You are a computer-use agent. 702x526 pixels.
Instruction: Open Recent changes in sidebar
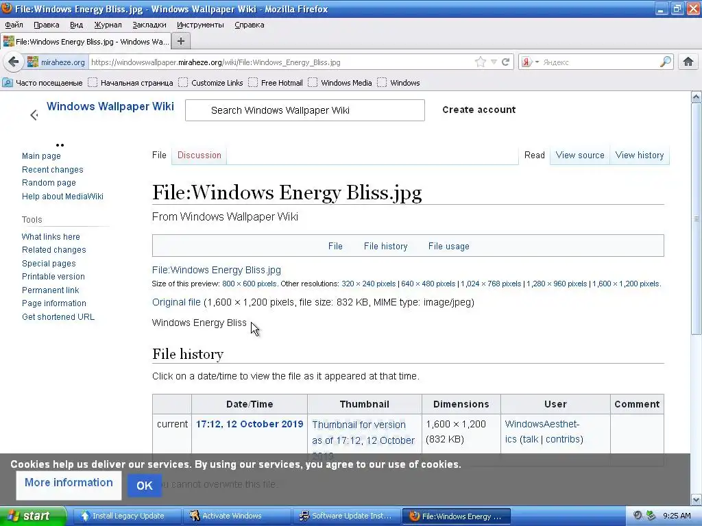pos(52,170)
